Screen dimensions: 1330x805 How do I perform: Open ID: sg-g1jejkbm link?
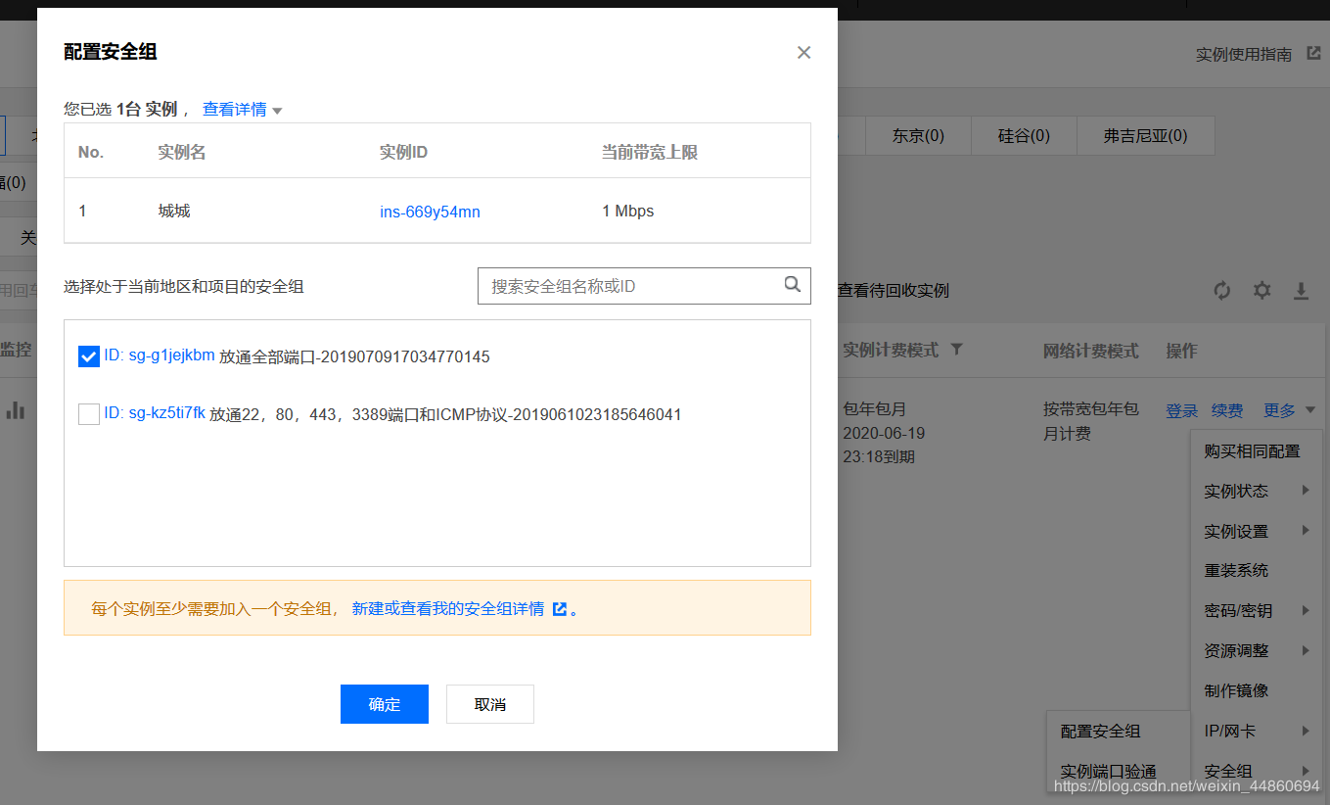160,355
